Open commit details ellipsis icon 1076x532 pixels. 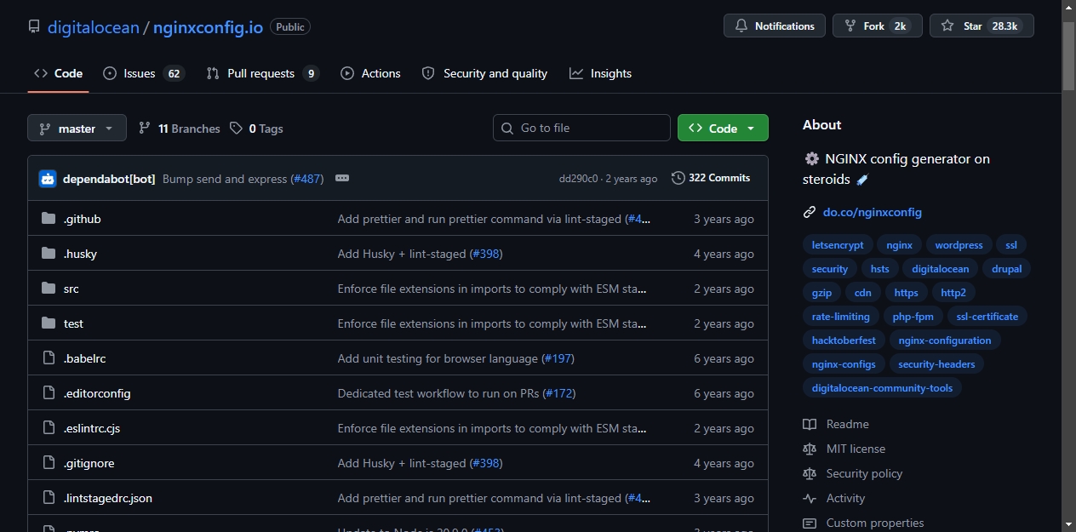(342, 179)
